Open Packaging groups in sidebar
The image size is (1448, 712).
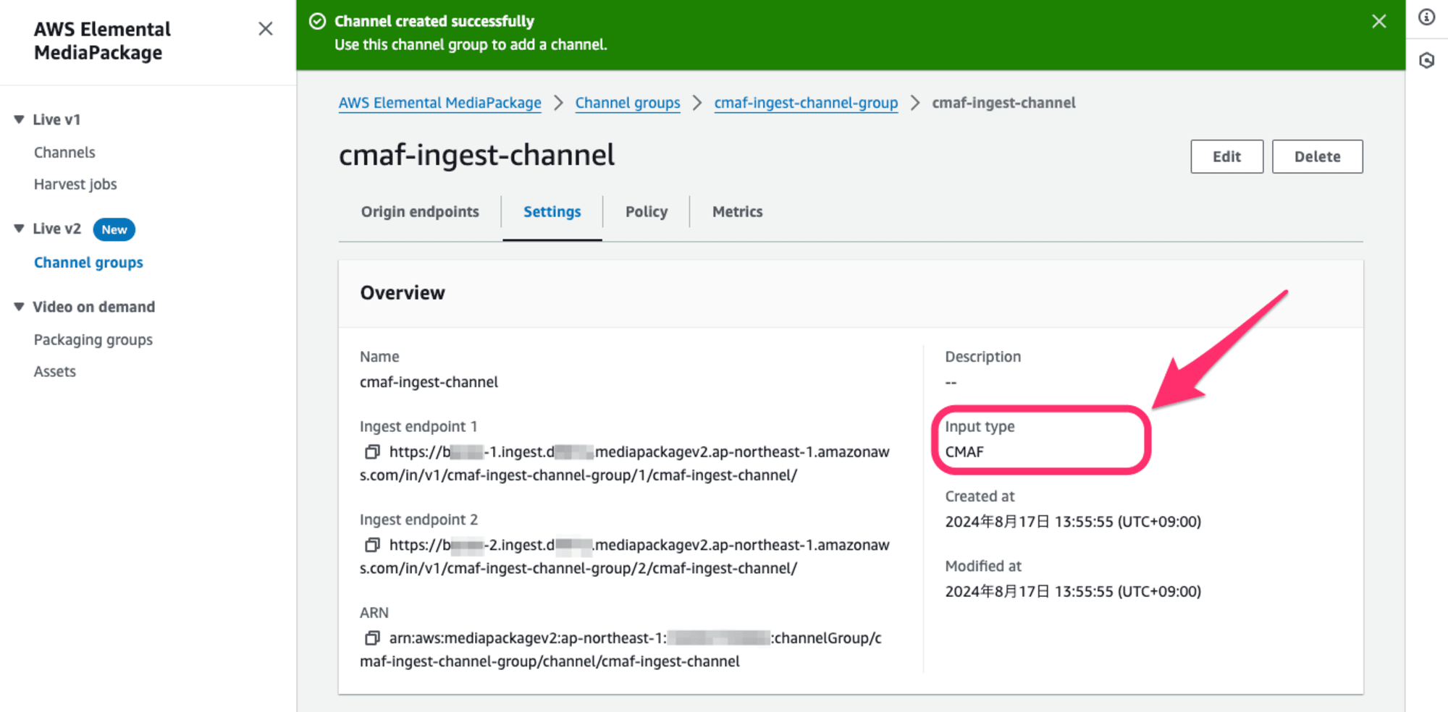coord(93,340)
